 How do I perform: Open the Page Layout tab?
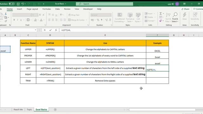(x=32, y=9)
